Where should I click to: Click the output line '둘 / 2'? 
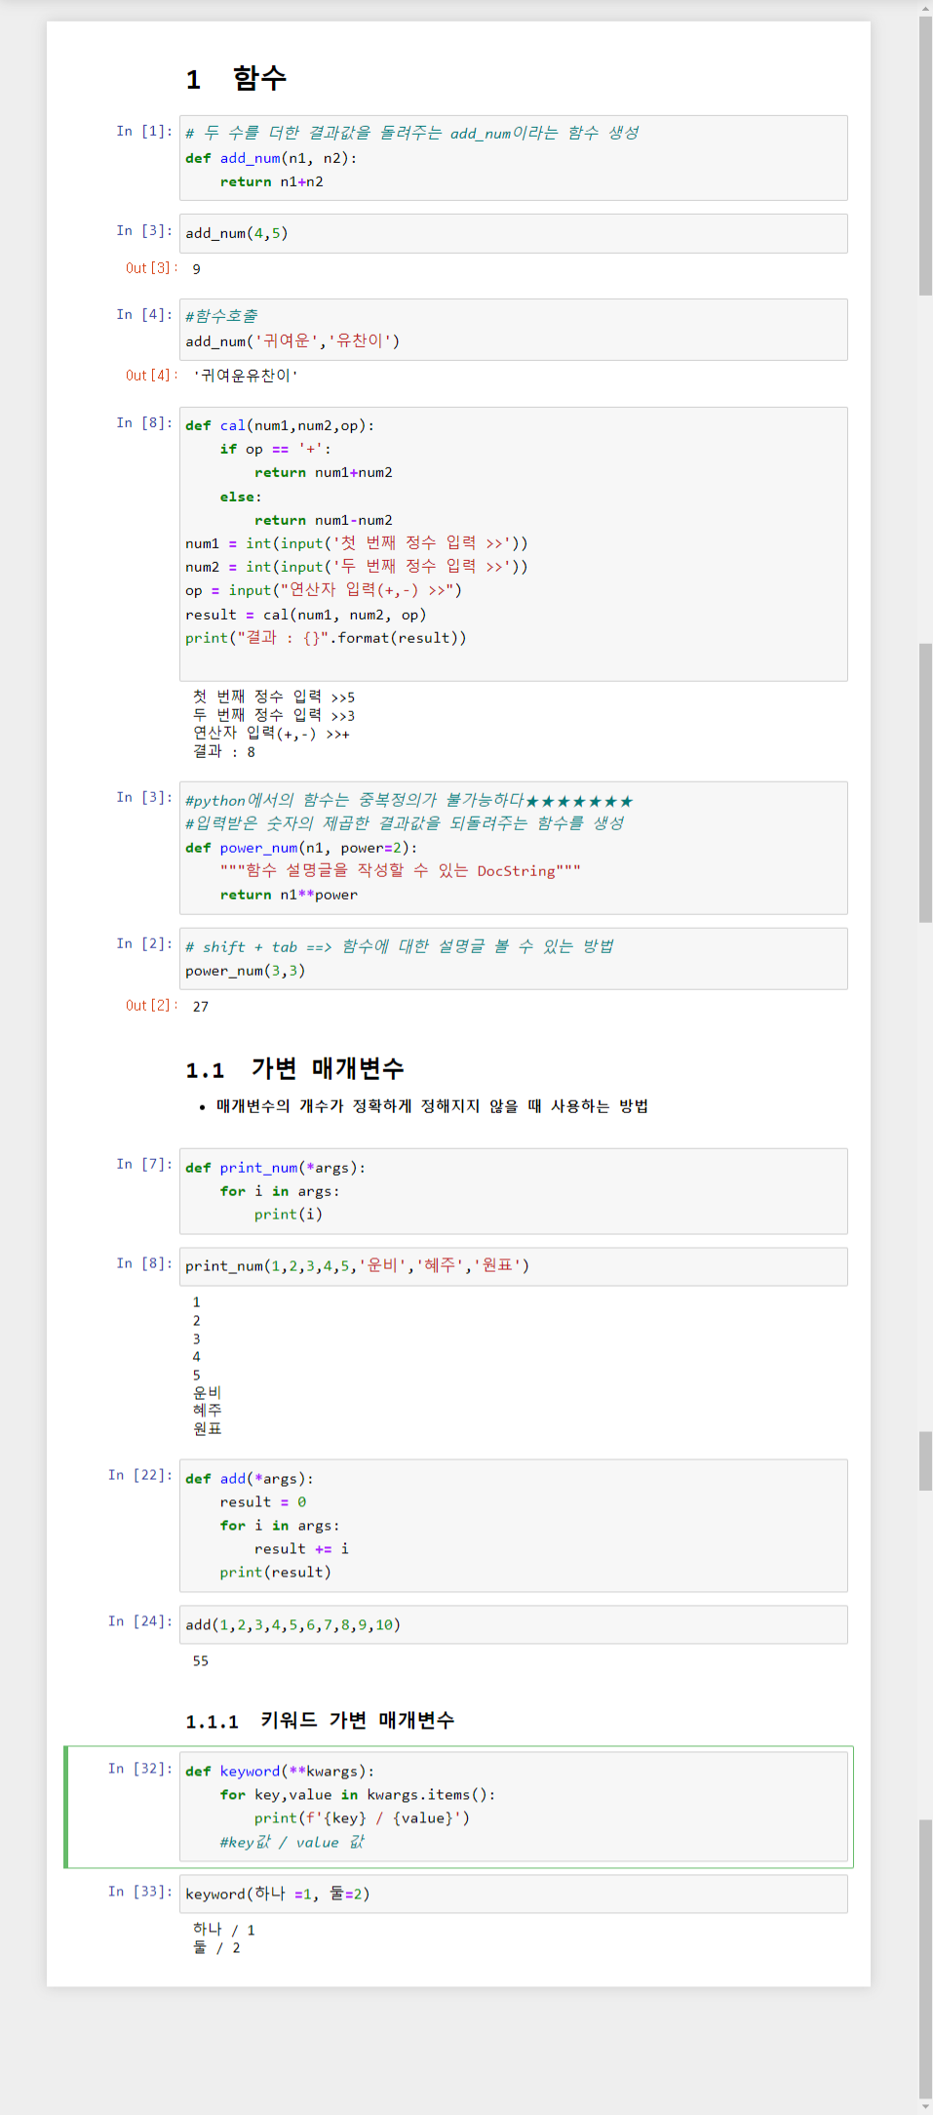pos(216,1948)
